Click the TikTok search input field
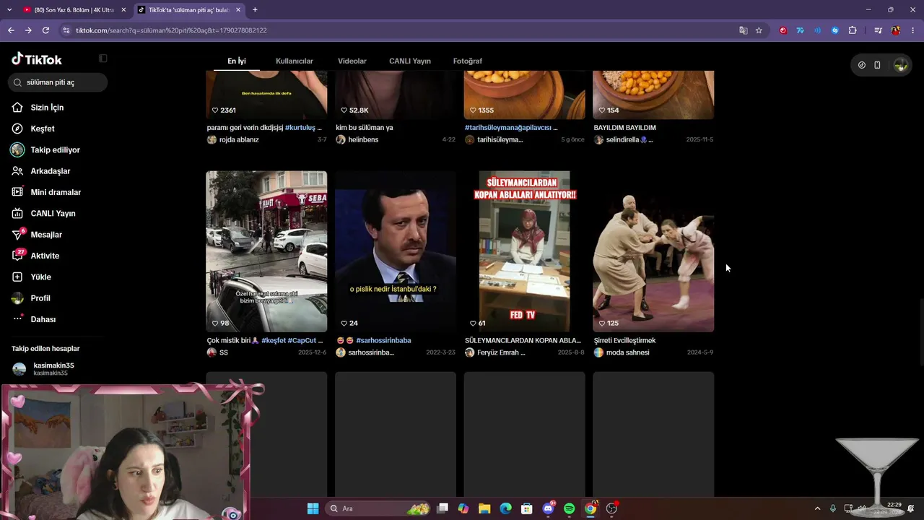 tap(58, 82)
